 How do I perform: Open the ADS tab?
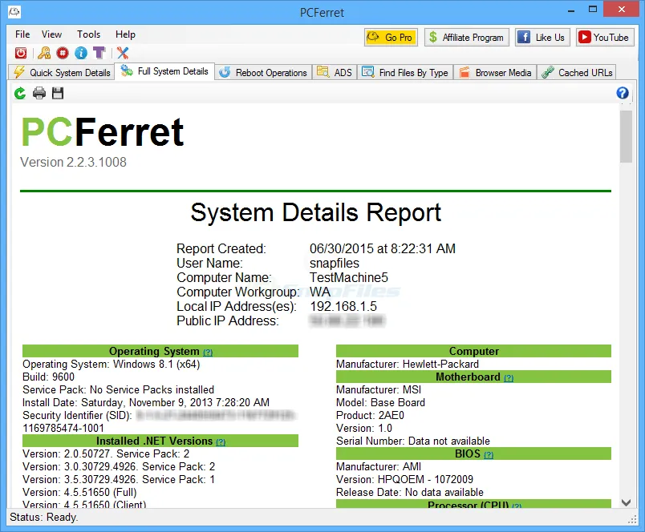tap(335, 72)
